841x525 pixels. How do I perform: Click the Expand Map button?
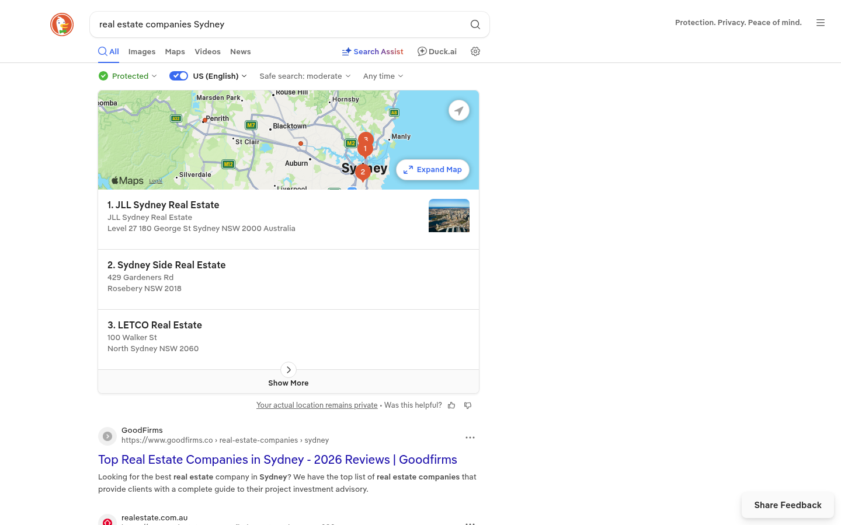pyautogui.click(x=433, y=170)
